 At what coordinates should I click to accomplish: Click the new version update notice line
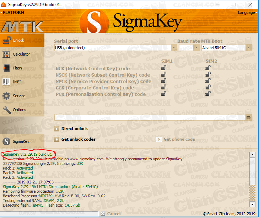(x=93, y=159)
